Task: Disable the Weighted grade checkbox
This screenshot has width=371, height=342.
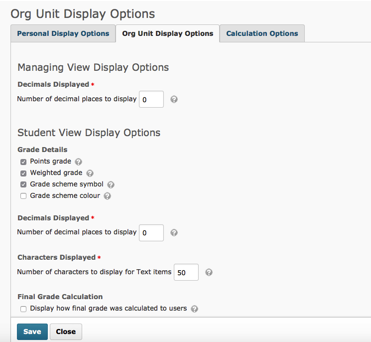Action: [x=23, y=173]
